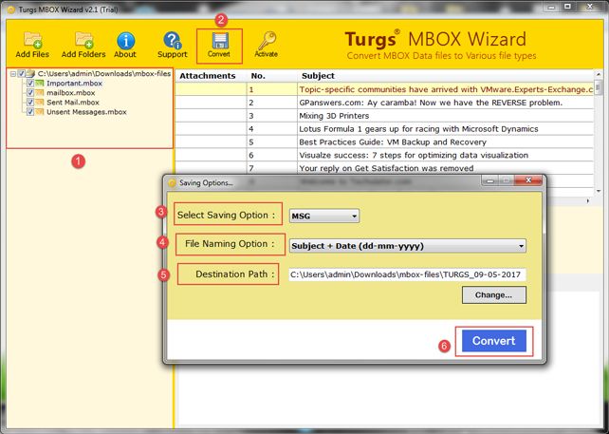This screenshot has width=609, height=434.
Task: Select the Best Practices Guide email
Action: (x=384, y=142)
